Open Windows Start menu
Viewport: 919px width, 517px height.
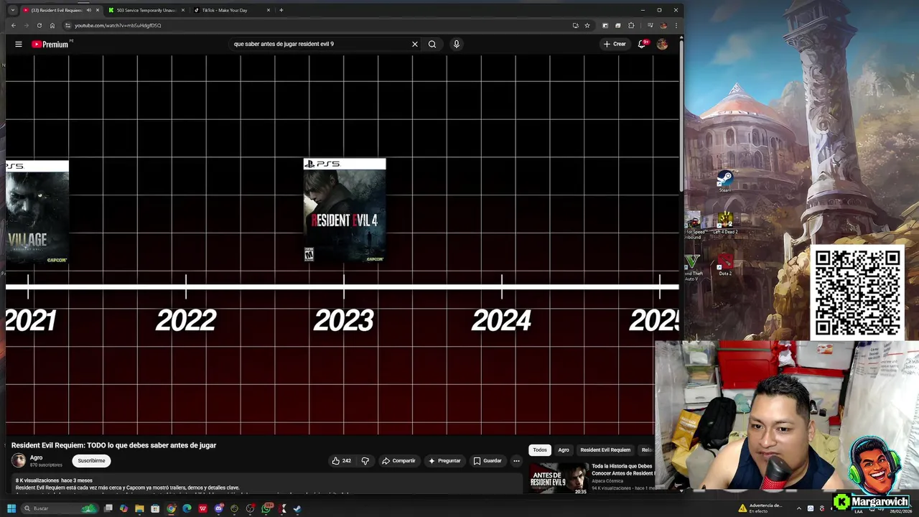pyautogui.click(x=11, y=508)
